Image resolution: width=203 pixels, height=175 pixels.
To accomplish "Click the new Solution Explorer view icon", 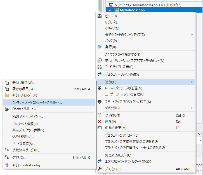I will (100, 60).
